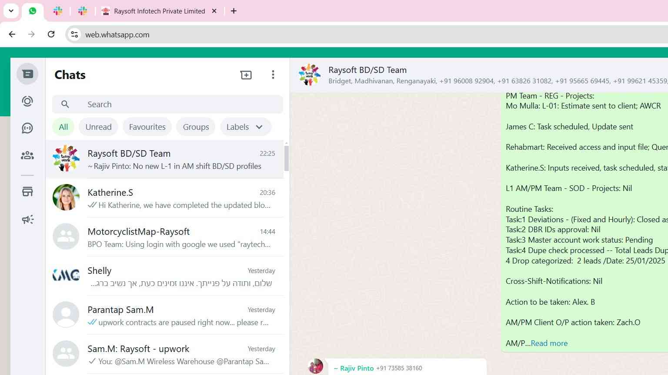This screenshot has width=668, height=375.
Task: Select the Groups chat filter
Action: pyautogui.click(x=196, y=127)
